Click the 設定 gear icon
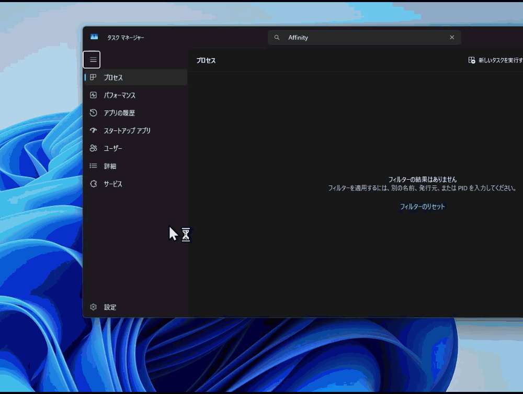Image resolution: width=523 pixels, height=394 pixels. (93, 307)
